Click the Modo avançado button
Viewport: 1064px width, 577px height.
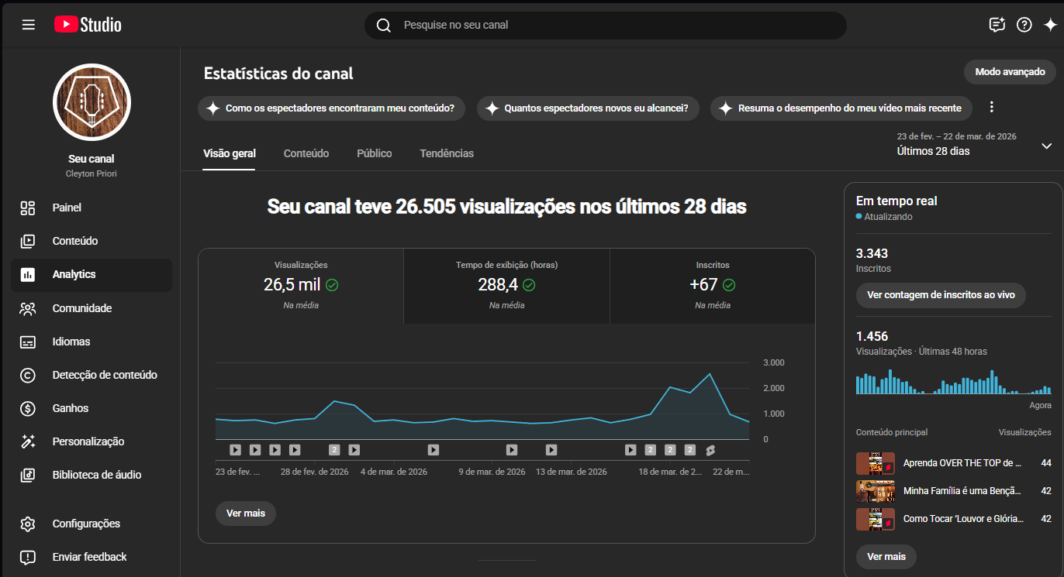tap(1010, 72)
